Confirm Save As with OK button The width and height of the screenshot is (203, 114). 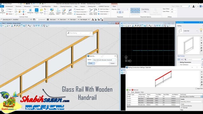coord(91,63)
